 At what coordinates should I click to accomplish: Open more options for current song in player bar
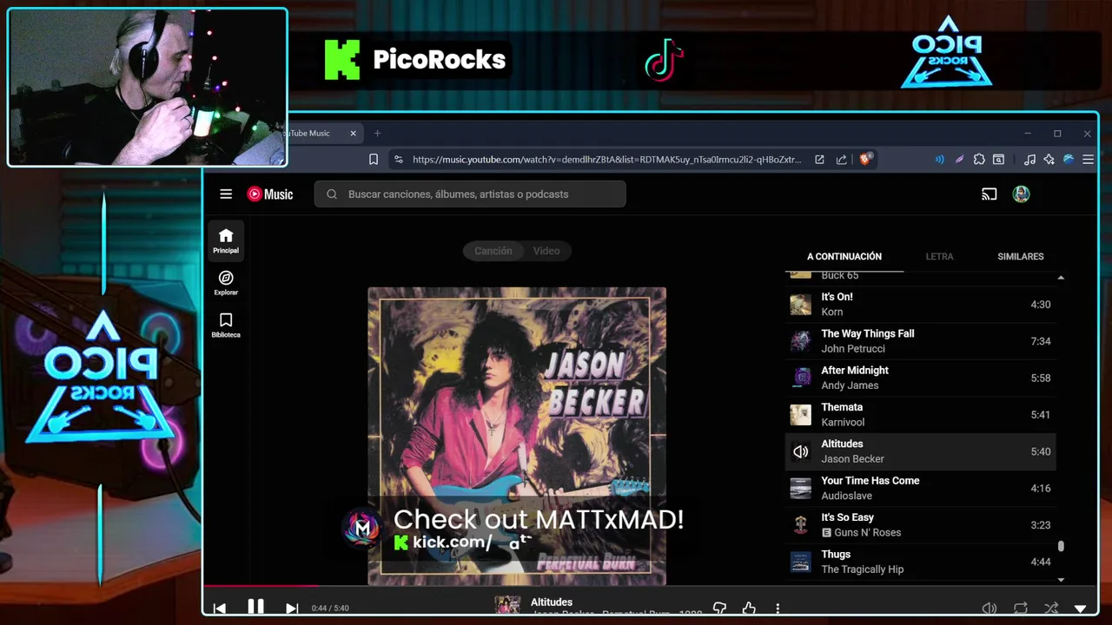click(778, 609)
